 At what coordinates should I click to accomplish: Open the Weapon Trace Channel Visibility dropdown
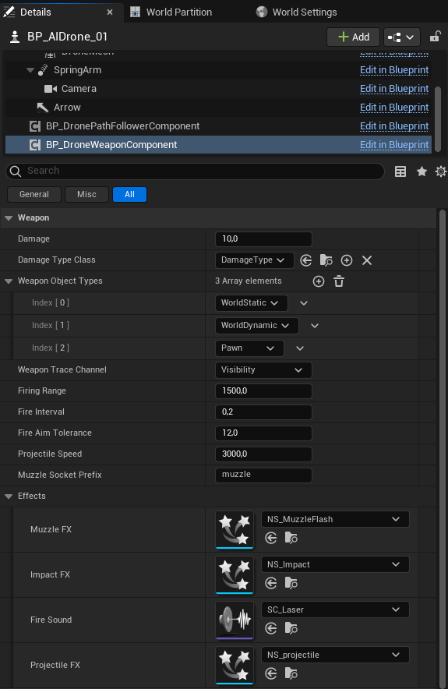263,370
